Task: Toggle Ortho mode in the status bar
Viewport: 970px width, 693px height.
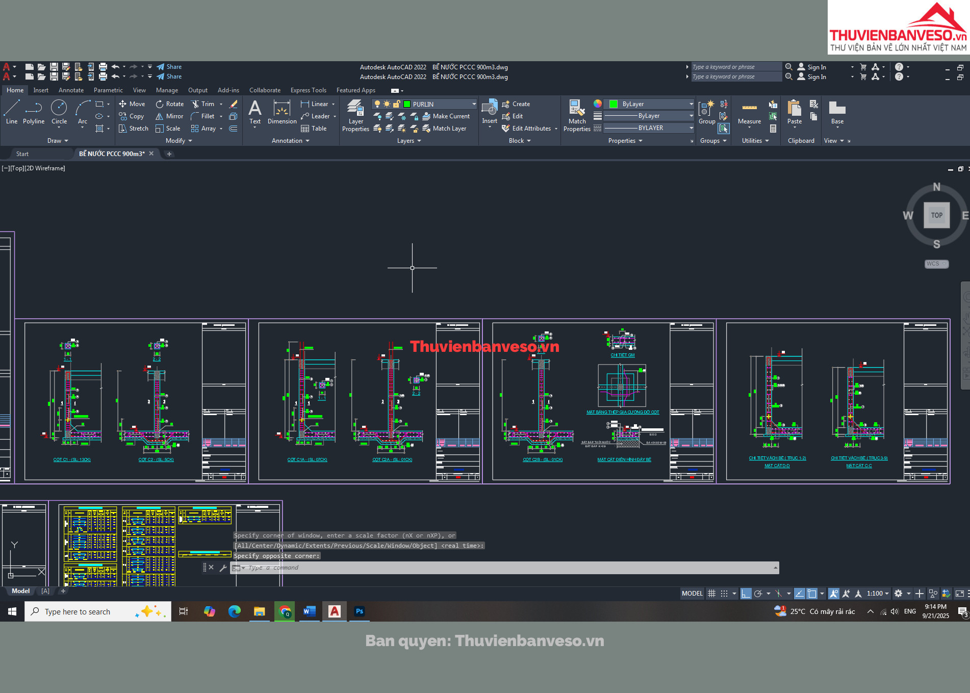Action: 746,594
